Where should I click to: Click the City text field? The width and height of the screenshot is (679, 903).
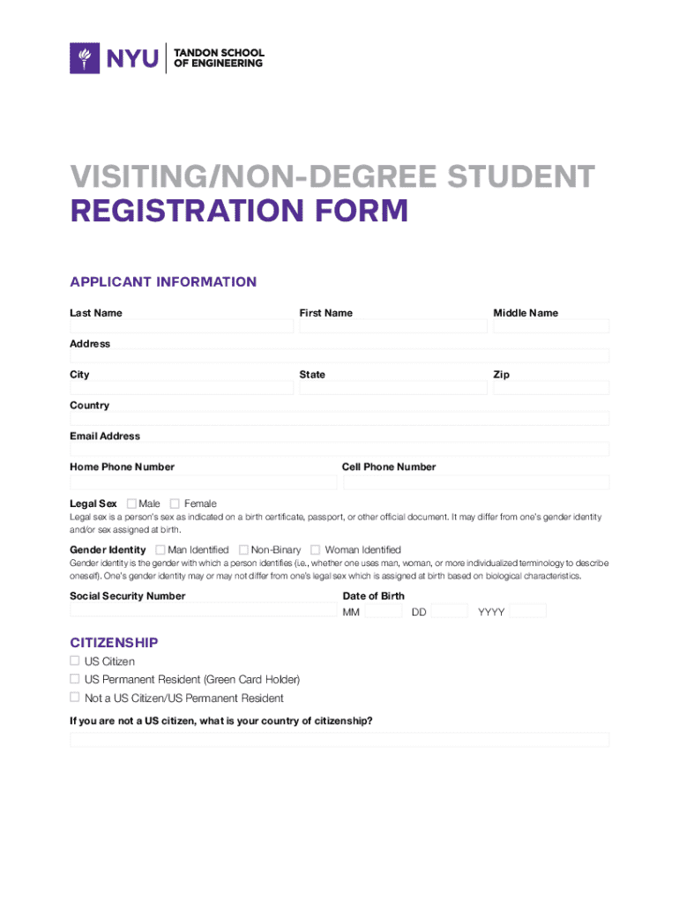pyautogui.click(x=182, y=387)
